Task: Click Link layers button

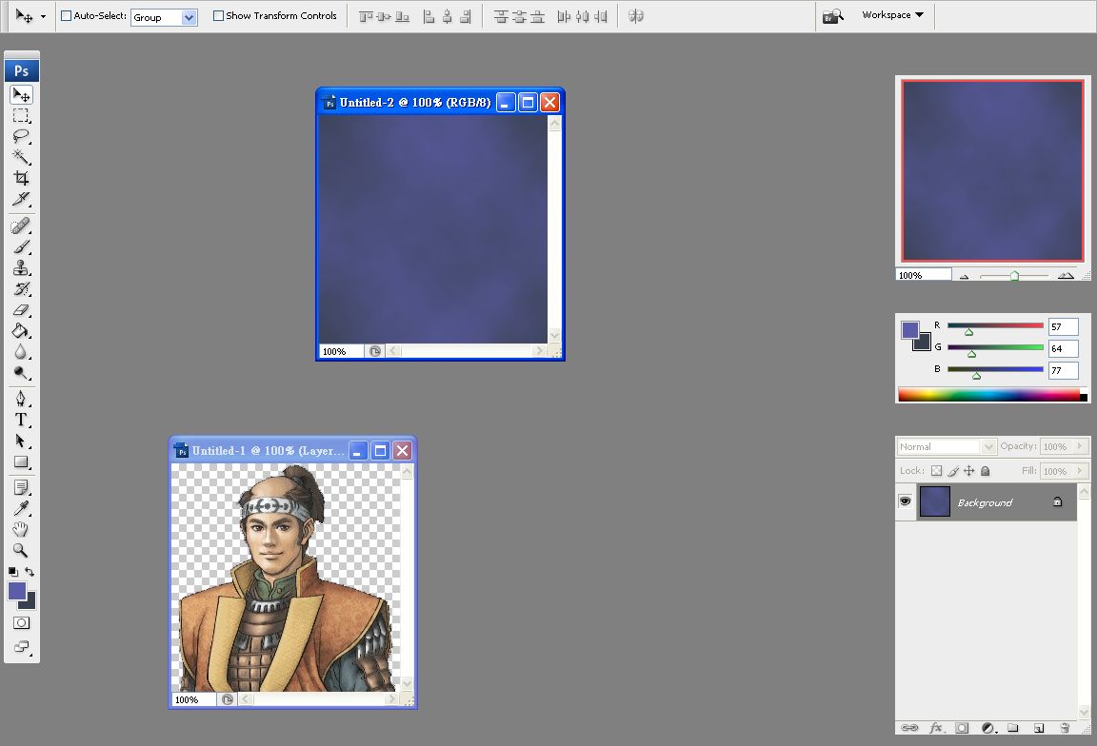Action: click(909, 728)
